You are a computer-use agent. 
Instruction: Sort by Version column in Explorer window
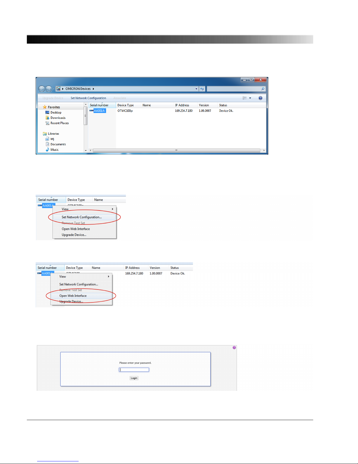(x=207, y=105)
